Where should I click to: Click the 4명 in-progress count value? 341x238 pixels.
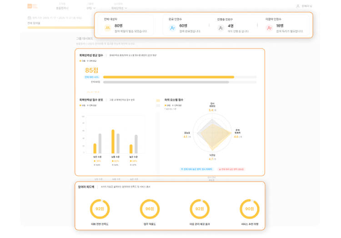[x=231, y=25]
